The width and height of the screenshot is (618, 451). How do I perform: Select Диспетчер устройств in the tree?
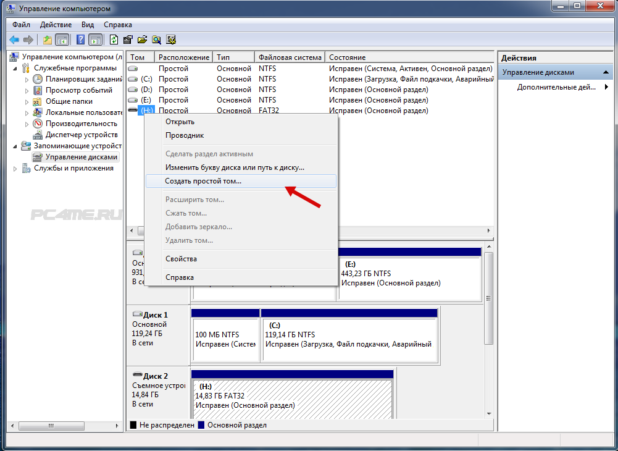[81, 135]
